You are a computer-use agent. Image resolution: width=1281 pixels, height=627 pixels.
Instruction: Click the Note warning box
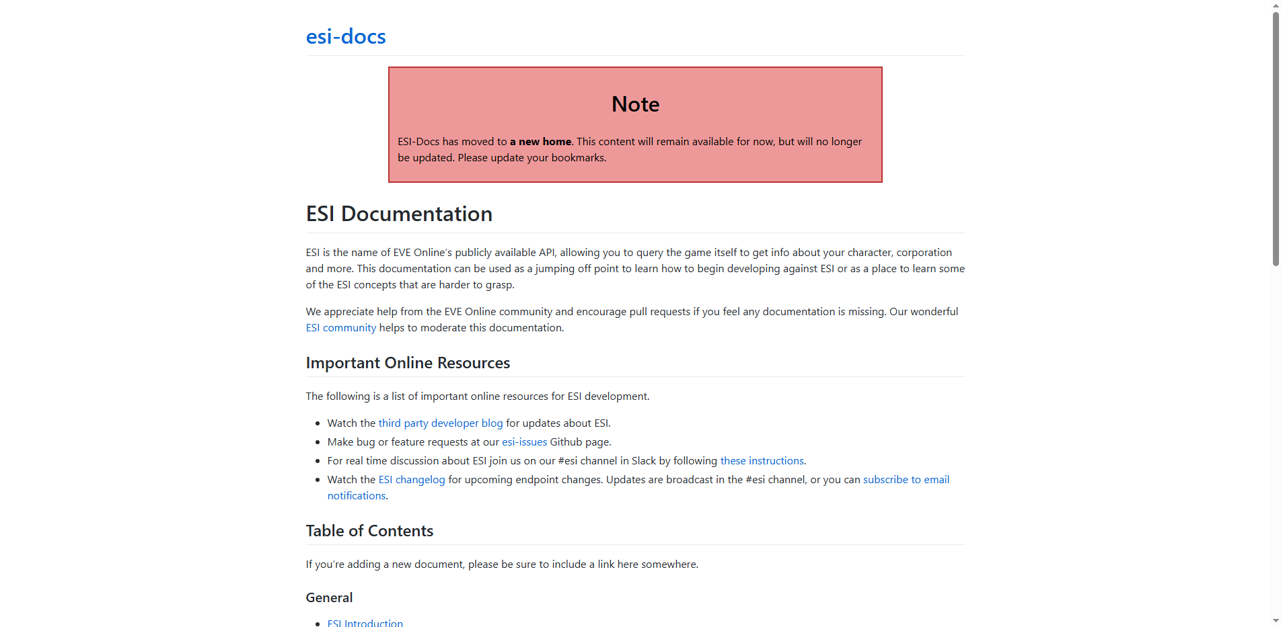(x=634, y=124)
